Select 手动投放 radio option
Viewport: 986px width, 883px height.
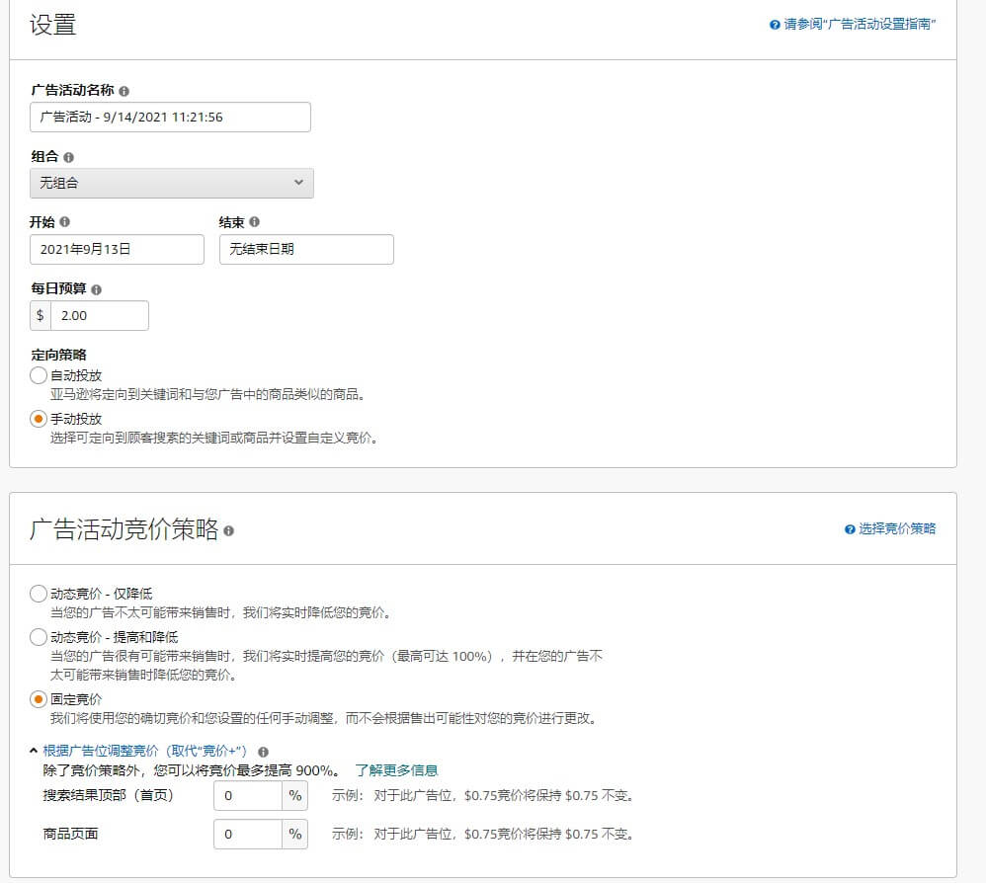coord(38,418)
